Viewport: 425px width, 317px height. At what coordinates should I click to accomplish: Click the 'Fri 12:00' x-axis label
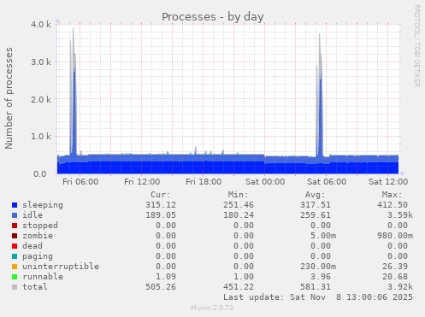(142, 182)
